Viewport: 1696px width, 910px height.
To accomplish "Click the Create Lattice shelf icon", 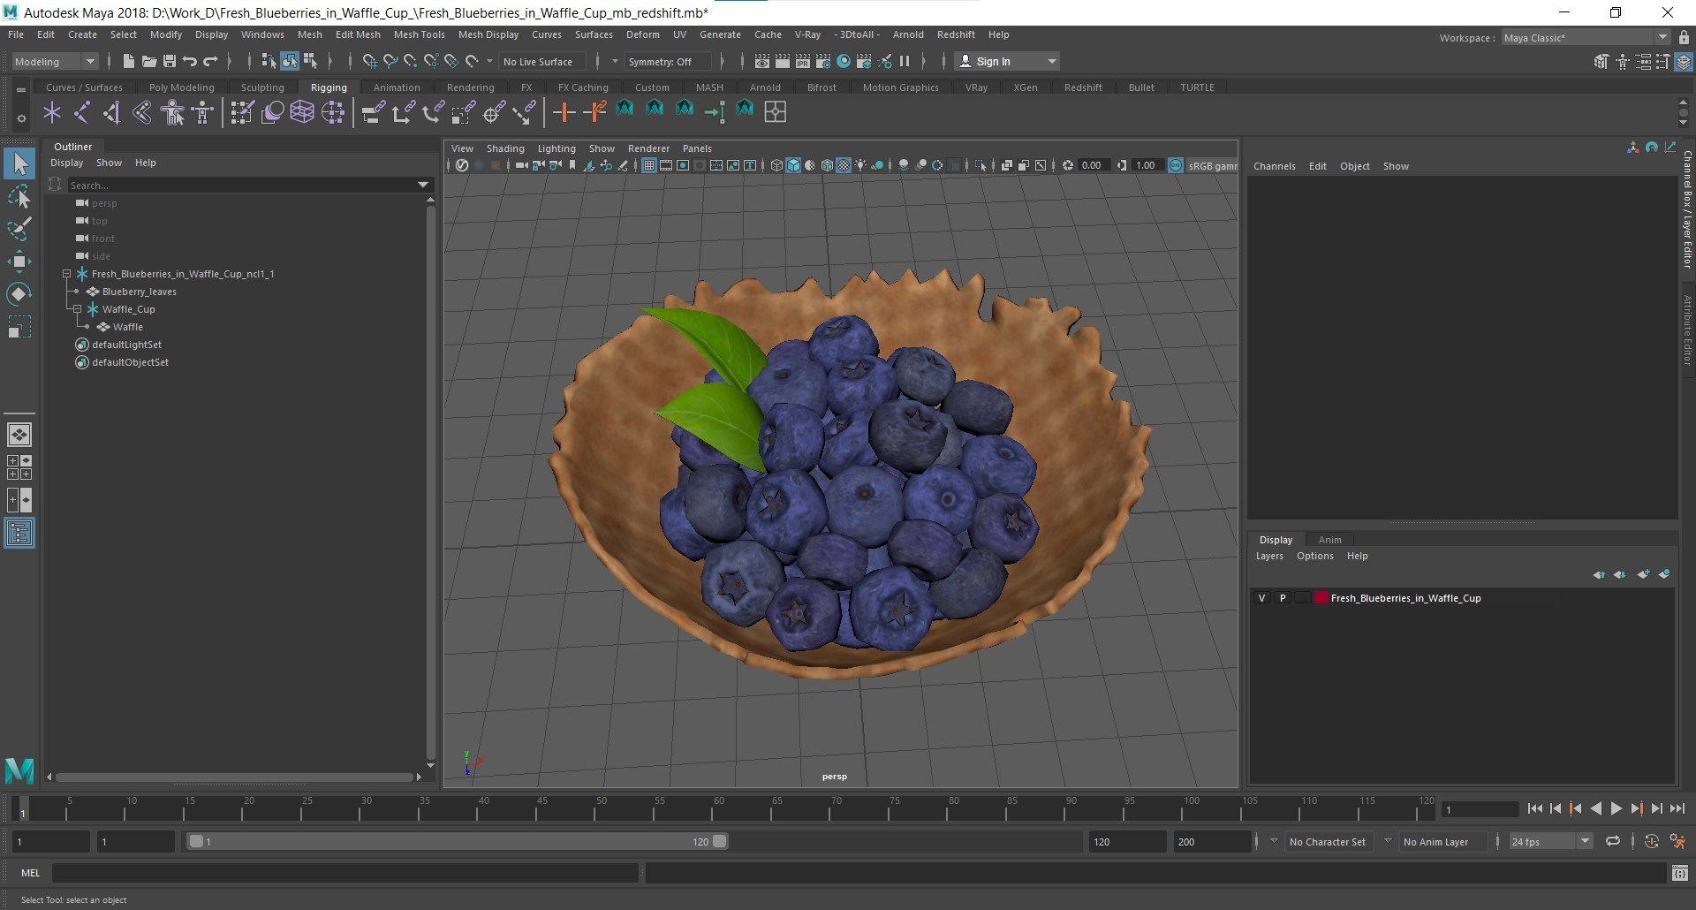I will coord(302,112).
